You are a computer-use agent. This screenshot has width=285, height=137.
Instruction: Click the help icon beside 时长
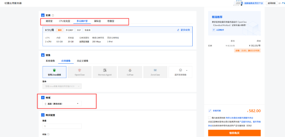[x=48, y=134]
